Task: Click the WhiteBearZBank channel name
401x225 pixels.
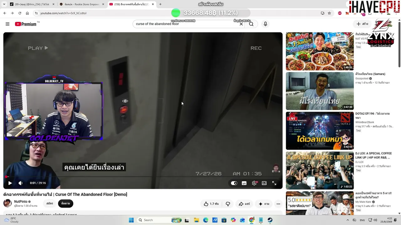Action: pos(365,122)
